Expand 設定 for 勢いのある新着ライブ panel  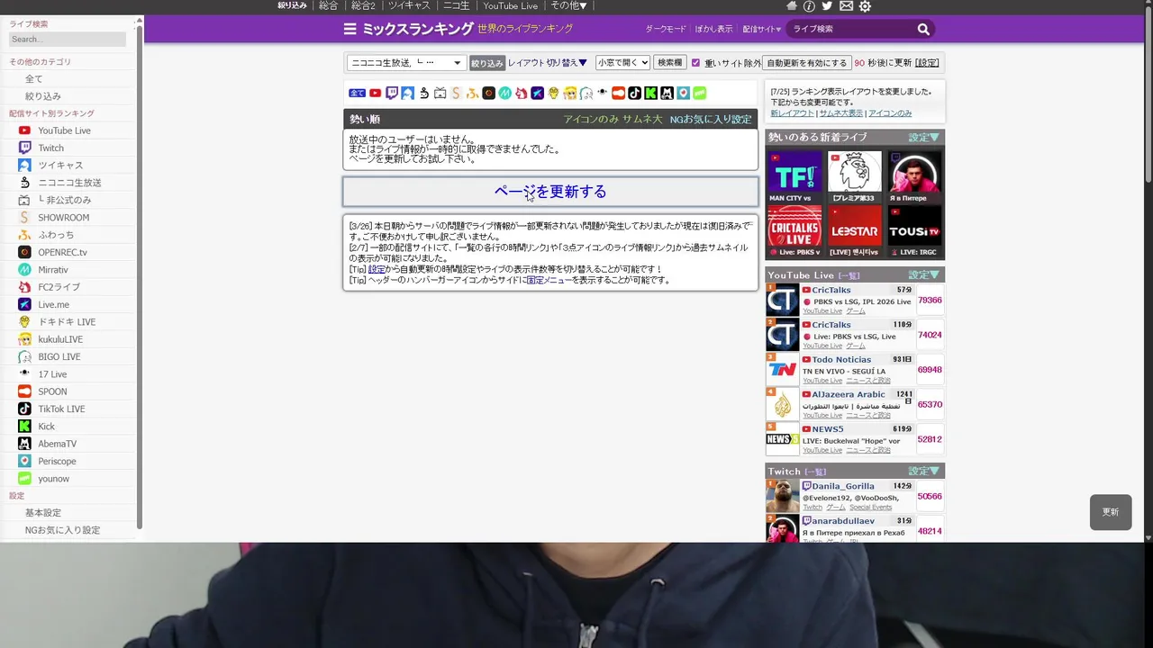pyautogui.click(x=924, y=138)
